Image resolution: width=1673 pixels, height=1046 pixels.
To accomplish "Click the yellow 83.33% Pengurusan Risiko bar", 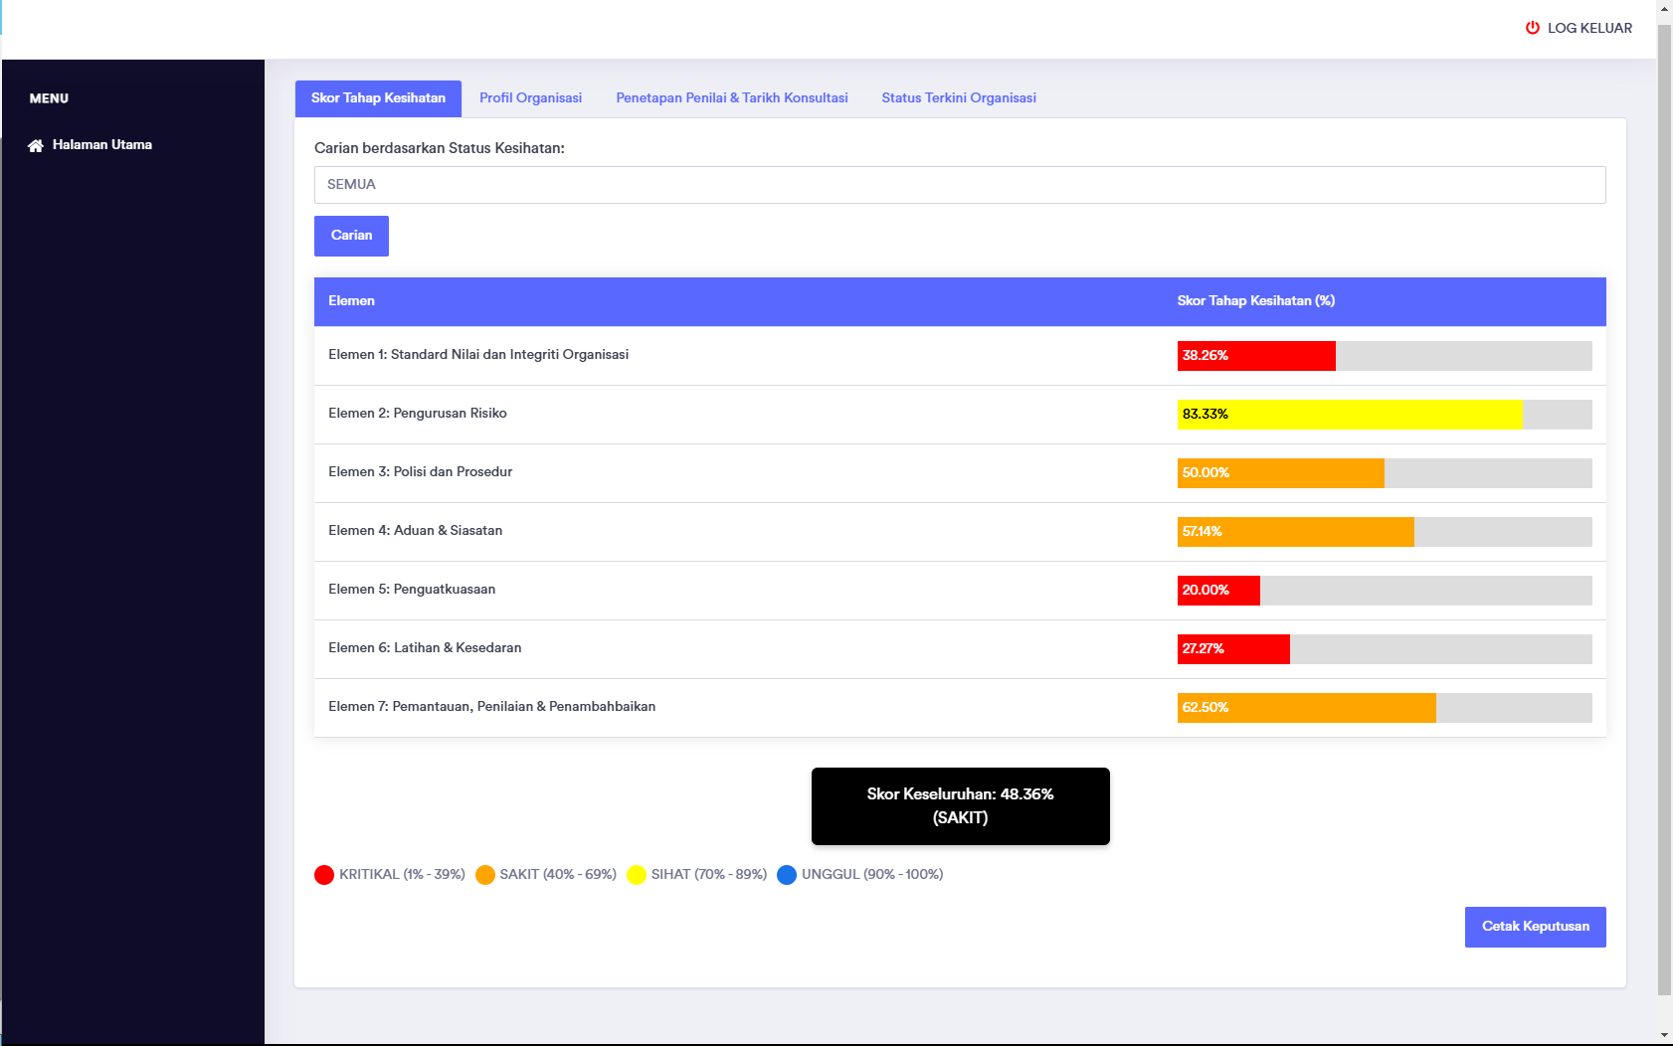I will (1349, 415).
